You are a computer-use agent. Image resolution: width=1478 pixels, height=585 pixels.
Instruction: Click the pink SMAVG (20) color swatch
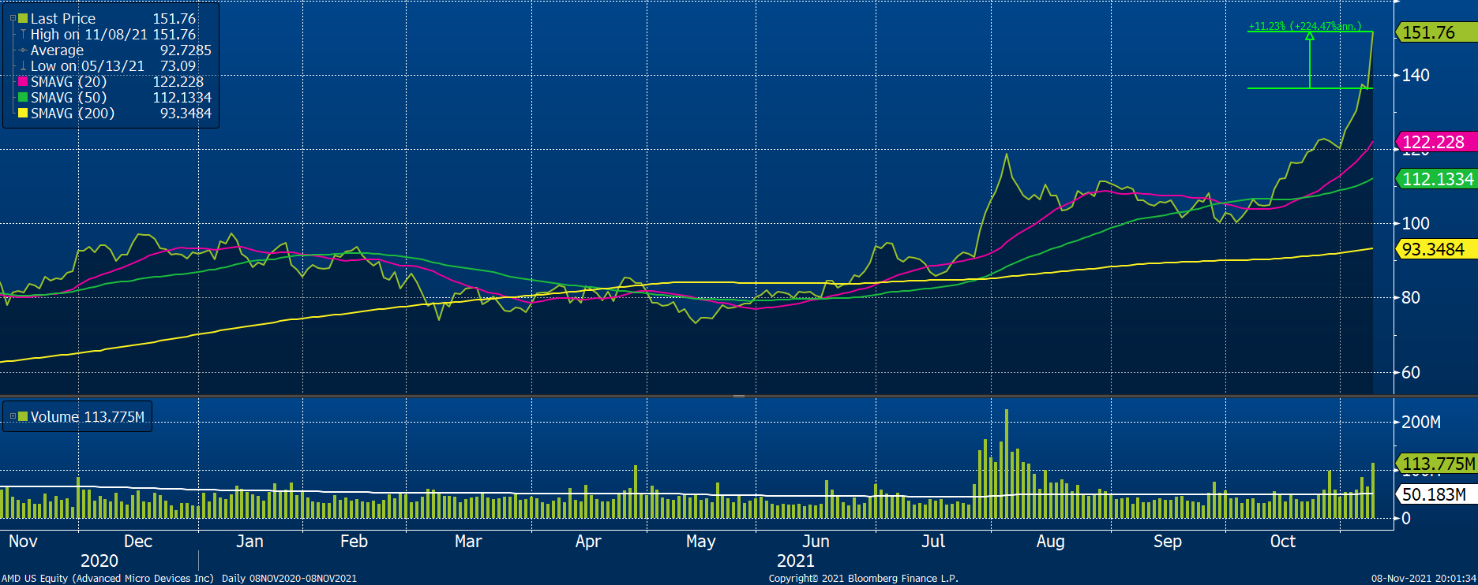coord(23,81)
